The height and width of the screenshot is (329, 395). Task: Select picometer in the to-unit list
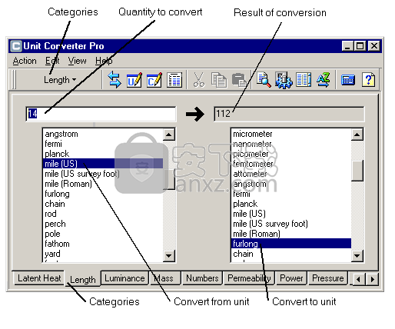(291, 154)
